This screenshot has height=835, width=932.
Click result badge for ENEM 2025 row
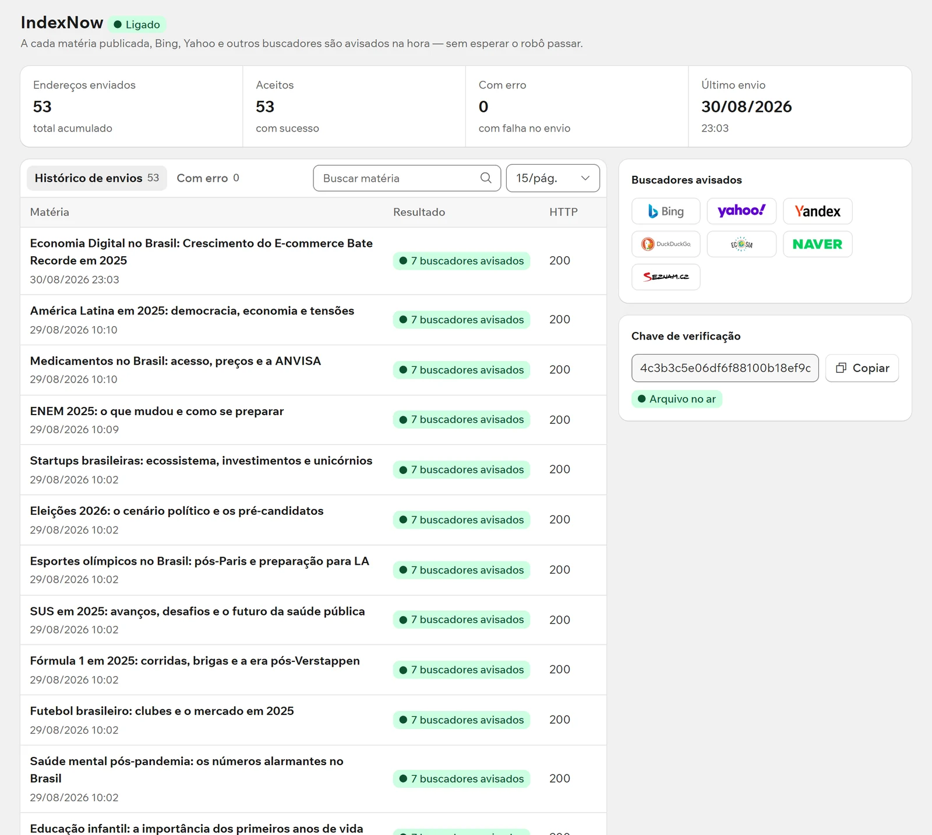coord(461,419)
